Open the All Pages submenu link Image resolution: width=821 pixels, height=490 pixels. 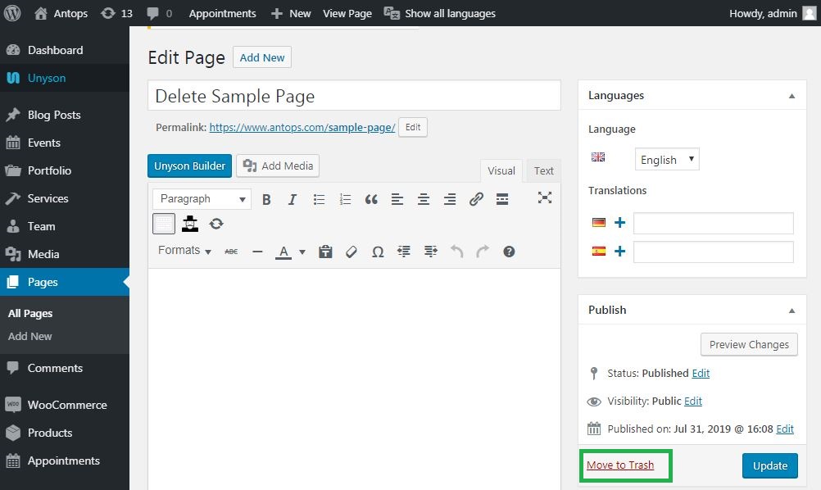tap(30, 314)
